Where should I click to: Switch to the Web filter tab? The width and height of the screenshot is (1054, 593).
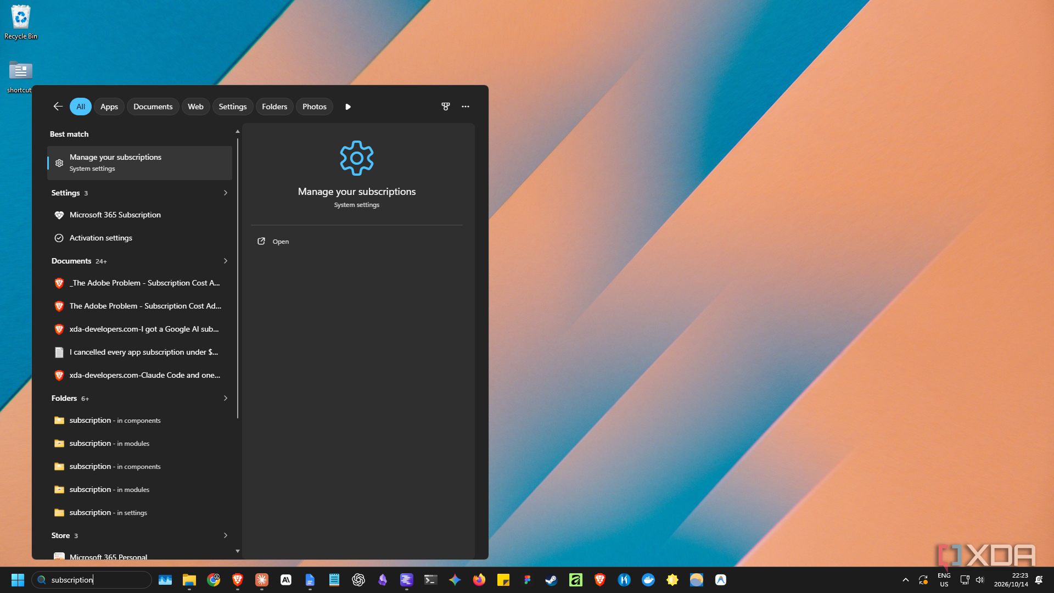tap(195, 107)
